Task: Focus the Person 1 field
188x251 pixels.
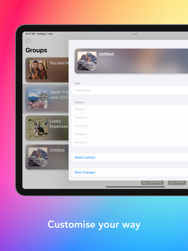Action: click(x=130, y=109)
